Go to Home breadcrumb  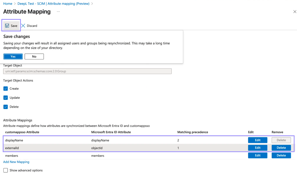click(x=8, y=4)
